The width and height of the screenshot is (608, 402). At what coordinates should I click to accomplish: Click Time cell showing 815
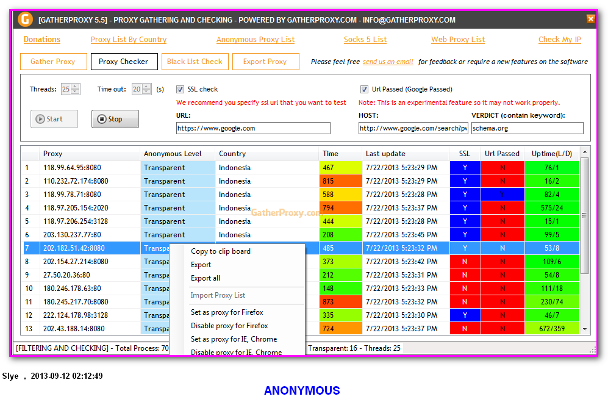341,181
